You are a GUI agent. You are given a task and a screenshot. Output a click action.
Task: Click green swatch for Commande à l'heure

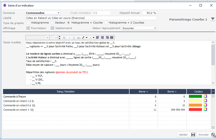[195, 96]
